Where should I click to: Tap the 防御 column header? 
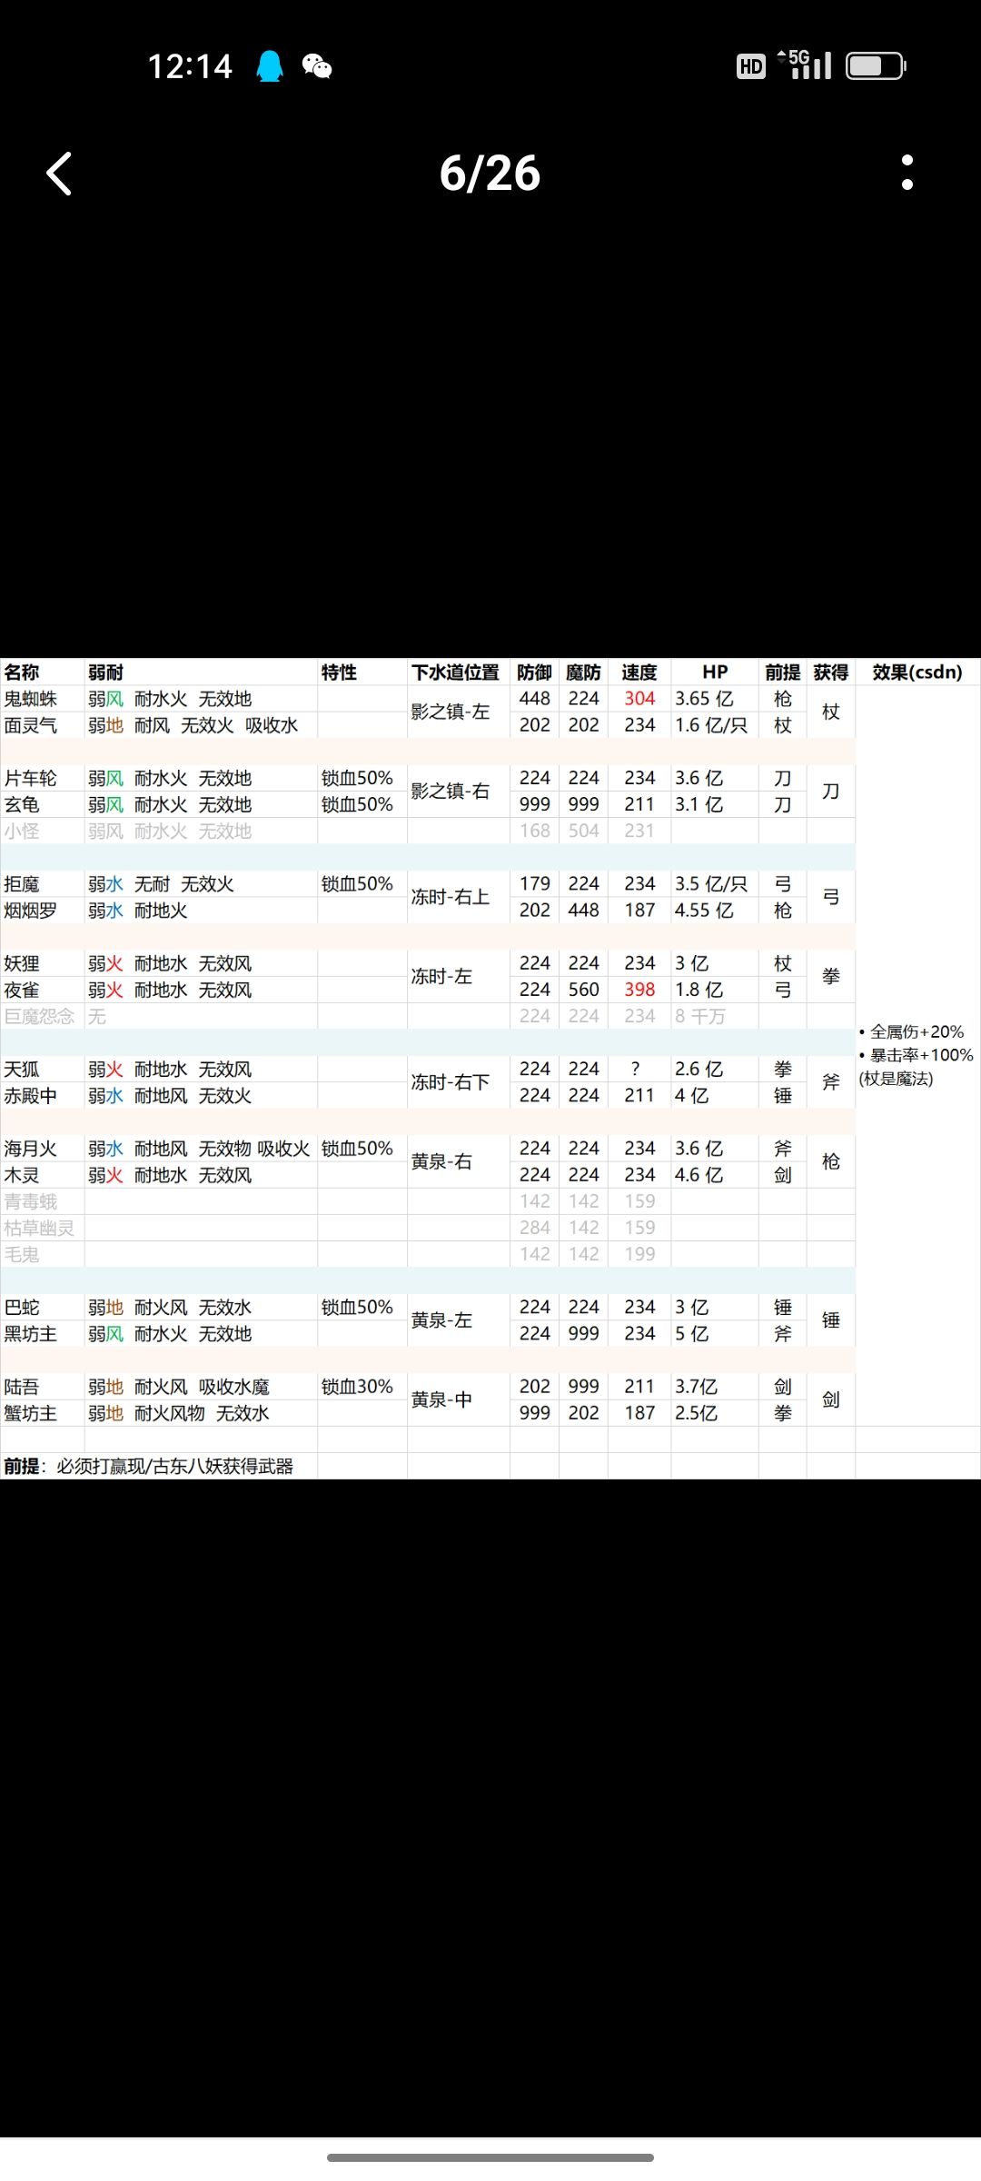click(534, 672)
